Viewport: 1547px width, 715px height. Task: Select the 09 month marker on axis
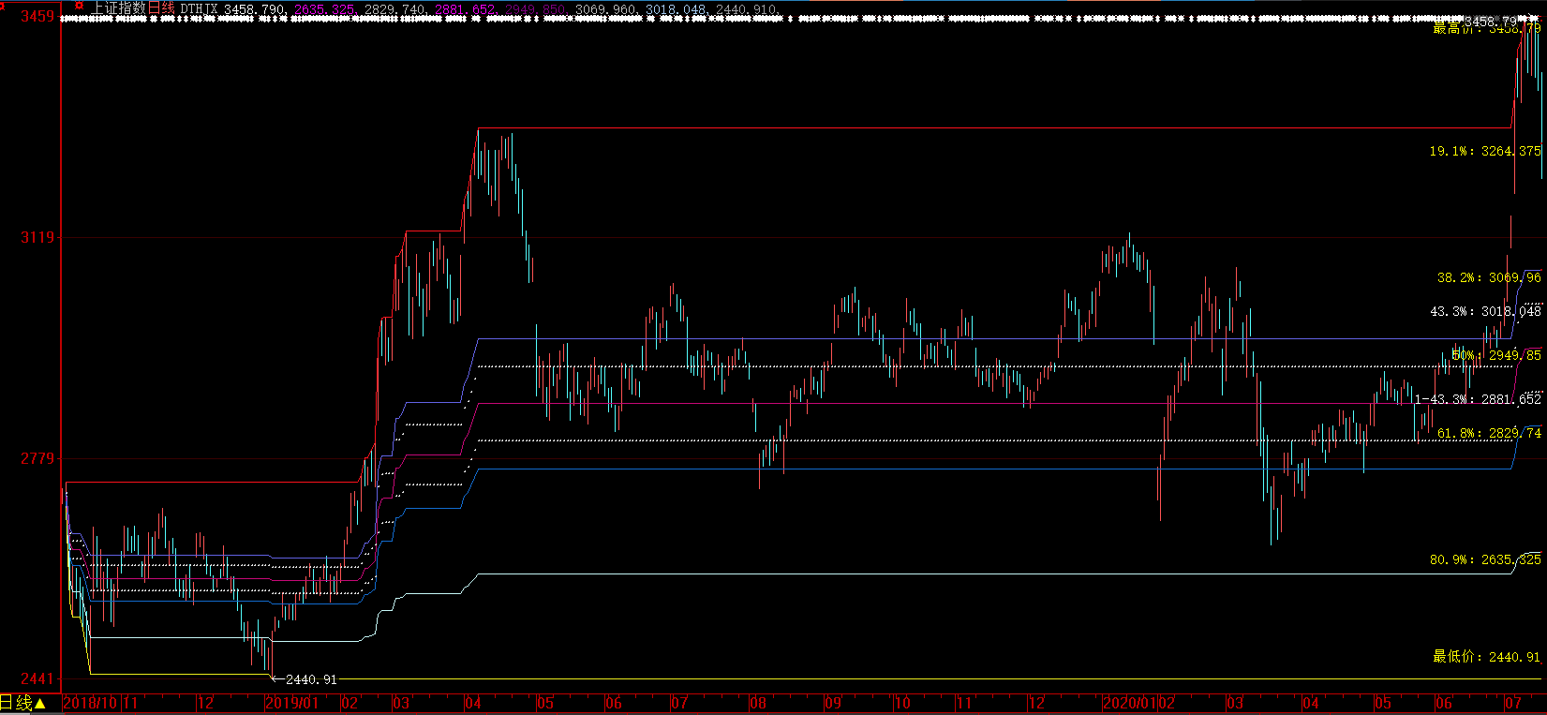pyautogui.click(x=833, y=703)
